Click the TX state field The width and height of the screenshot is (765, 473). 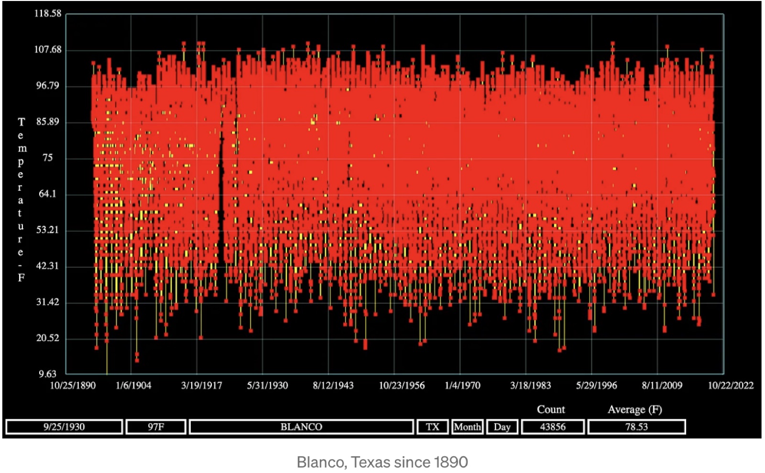(433, 427)
